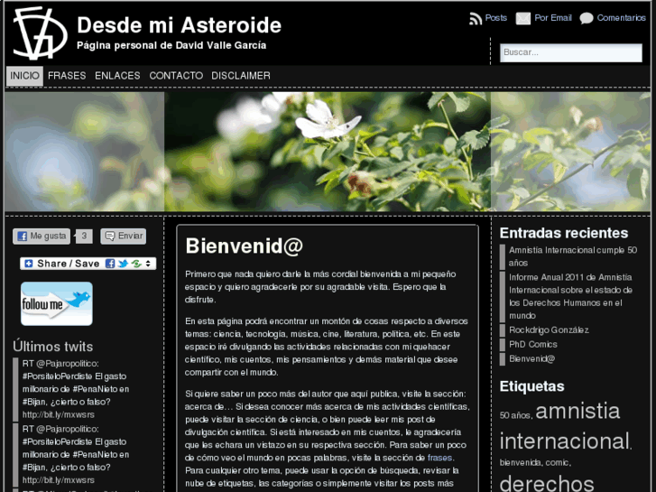Select the derechos tag
This screenshot has height=492, width=656.
547,483
